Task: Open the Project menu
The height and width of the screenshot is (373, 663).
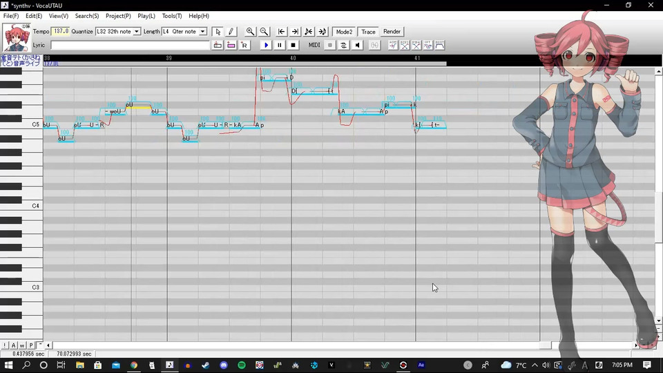Action: tap(118, 16)
